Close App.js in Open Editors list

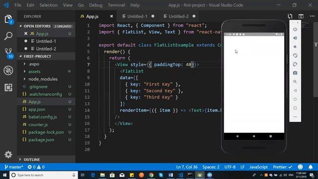26,33
